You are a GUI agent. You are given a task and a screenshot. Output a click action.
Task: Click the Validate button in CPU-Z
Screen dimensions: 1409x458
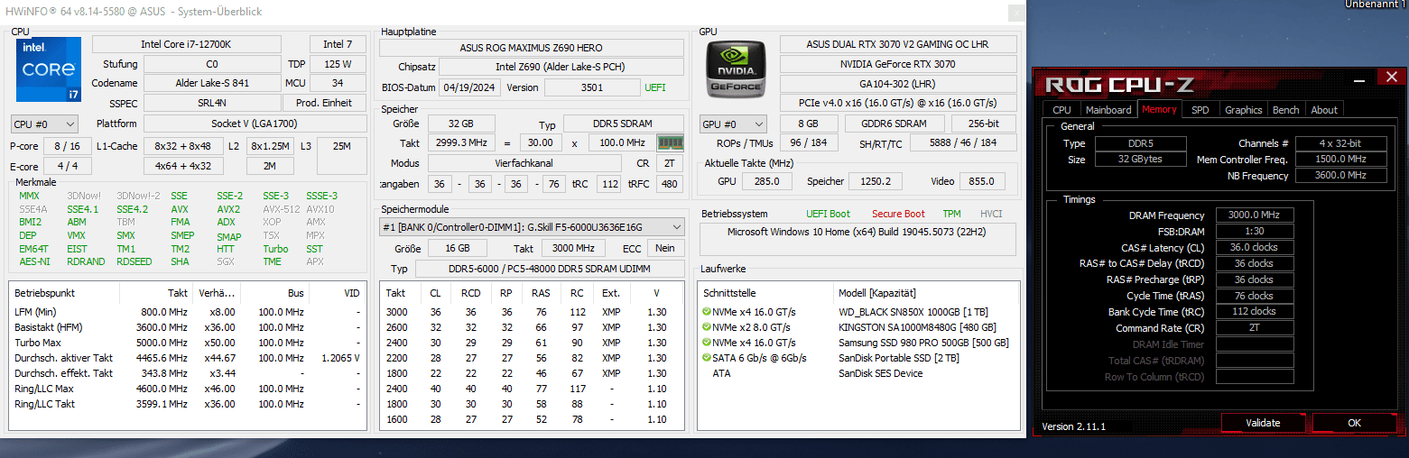coord(1263,423)
